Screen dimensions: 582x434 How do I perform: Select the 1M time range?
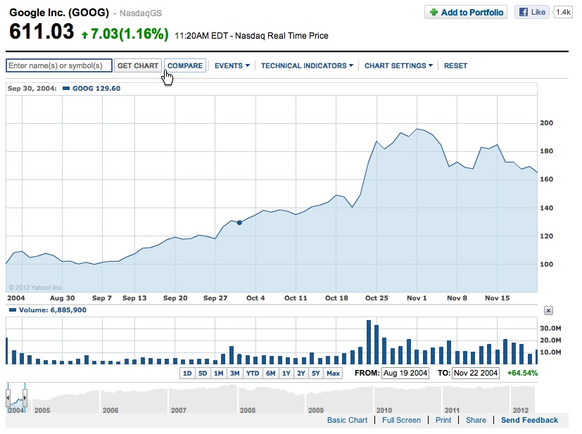[219, 374]
